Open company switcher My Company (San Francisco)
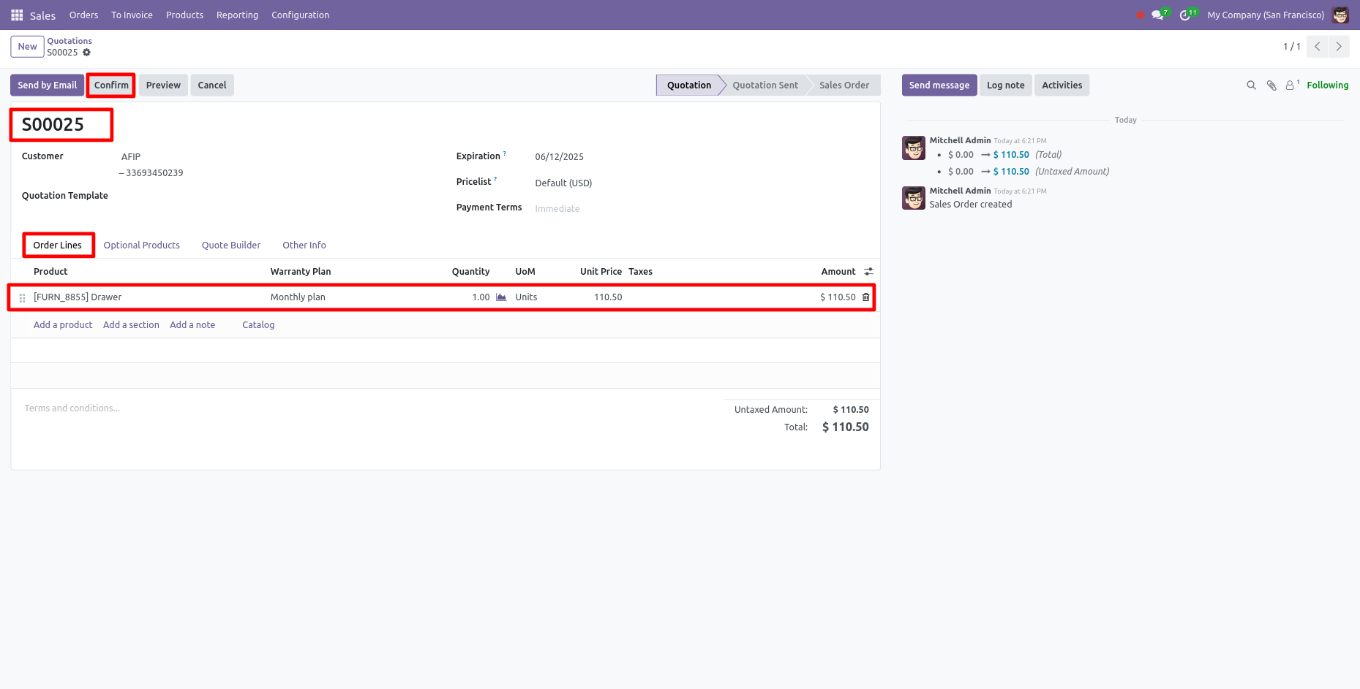This screenshot has height=689, width=1360. point(1266,15)
